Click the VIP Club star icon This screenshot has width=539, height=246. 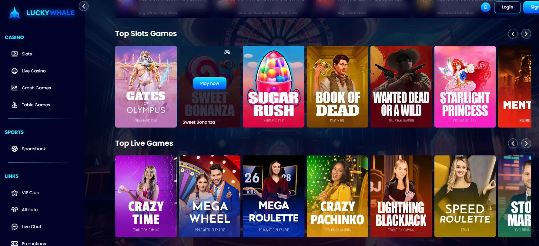[15, 193]
